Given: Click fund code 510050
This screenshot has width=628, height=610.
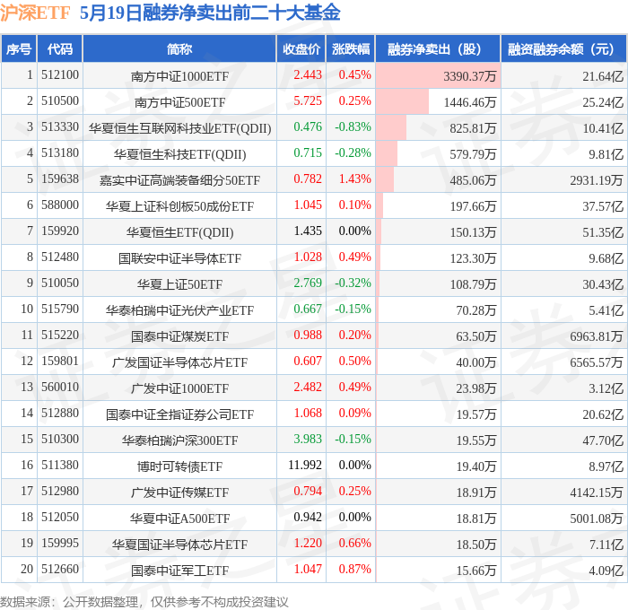Looking at the screenshot, I should (60, 283).
